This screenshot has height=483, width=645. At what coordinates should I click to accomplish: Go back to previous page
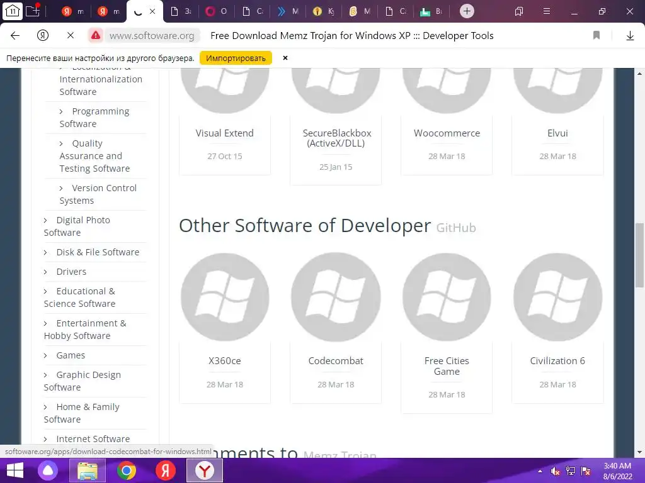click(x=15, y=36)
